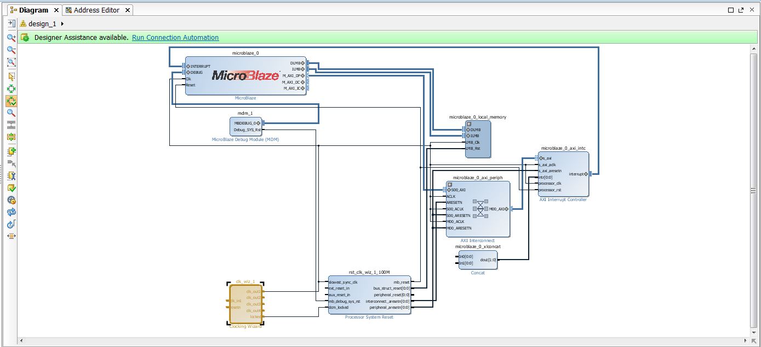The height and width of the screenshot is (347, 761).
Task: Maximize the Diagram panel
Action: [730, 10]
